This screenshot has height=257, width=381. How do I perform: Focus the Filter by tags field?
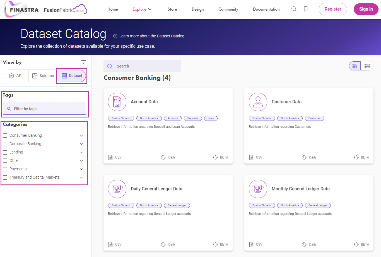click(x=44, y=109)
